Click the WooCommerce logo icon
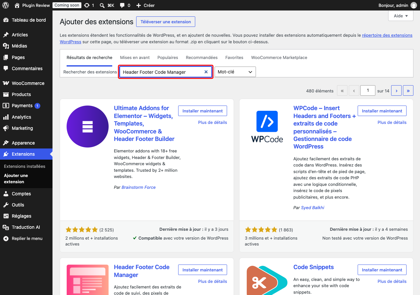Screen dimensions: 420x295 pos(6,83)
